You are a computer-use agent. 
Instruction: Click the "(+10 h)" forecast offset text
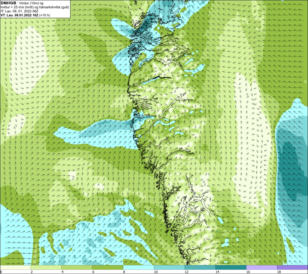coord(45,15)
